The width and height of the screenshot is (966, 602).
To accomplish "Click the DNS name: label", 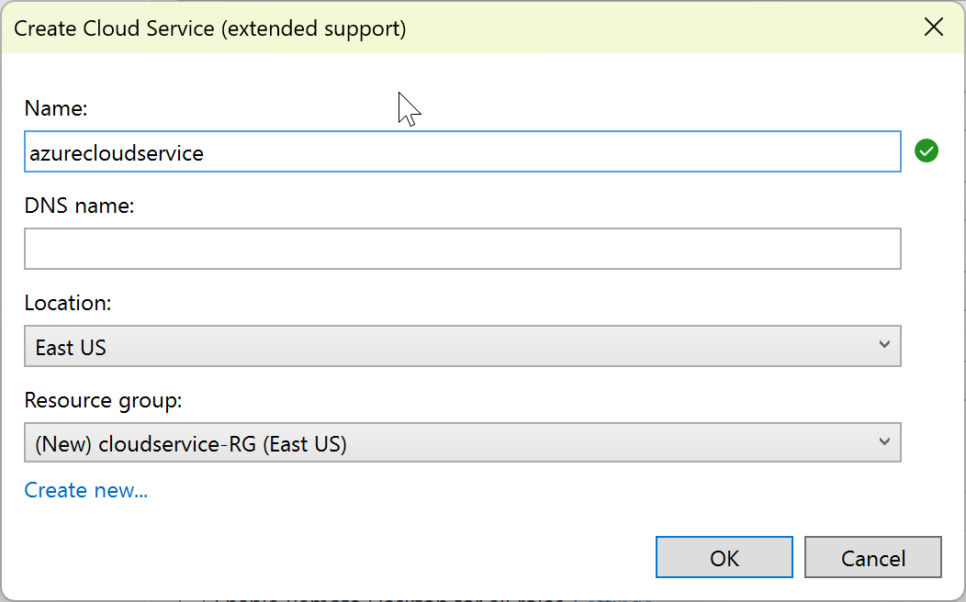I will pos(82,205).
